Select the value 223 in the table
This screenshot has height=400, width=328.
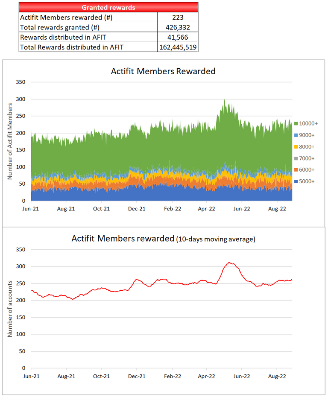(x=178, y=18)
